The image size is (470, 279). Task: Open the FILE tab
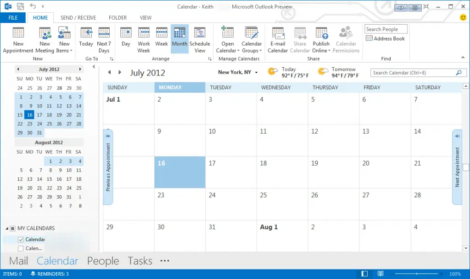coord(13,18)
